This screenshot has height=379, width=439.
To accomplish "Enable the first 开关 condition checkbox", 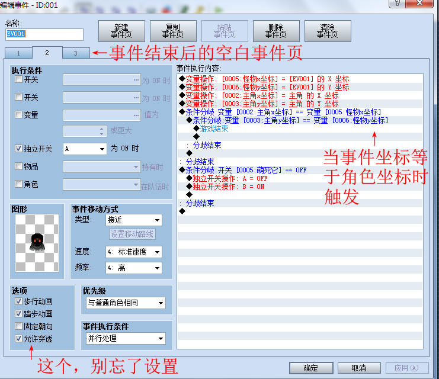I will [18, 79].
